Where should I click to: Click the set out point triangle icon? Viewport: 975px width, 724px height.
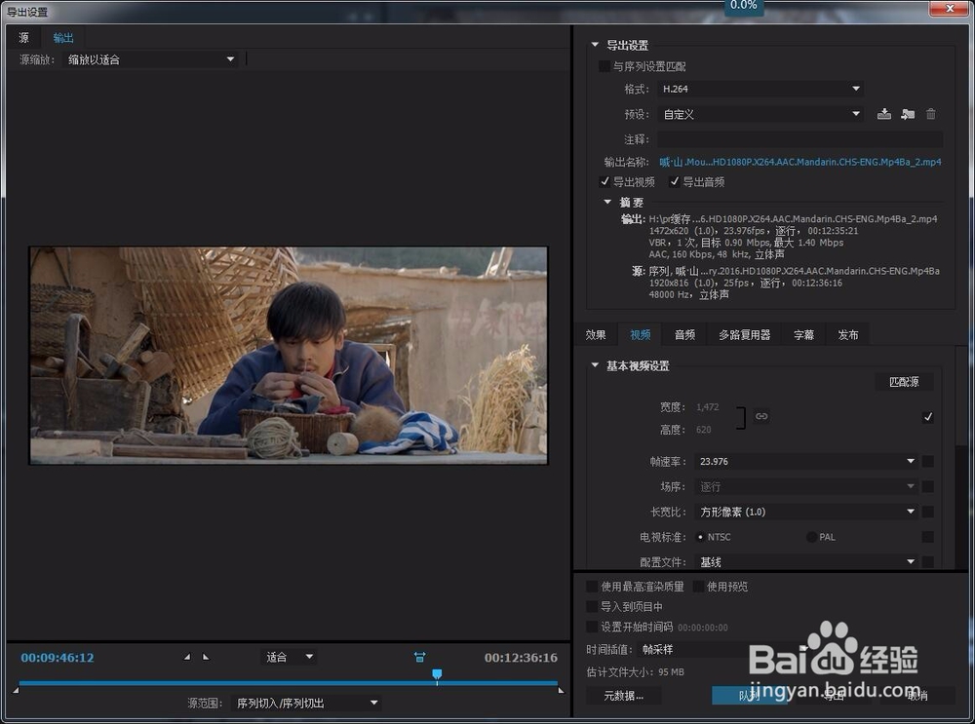[x=206, y=656]
